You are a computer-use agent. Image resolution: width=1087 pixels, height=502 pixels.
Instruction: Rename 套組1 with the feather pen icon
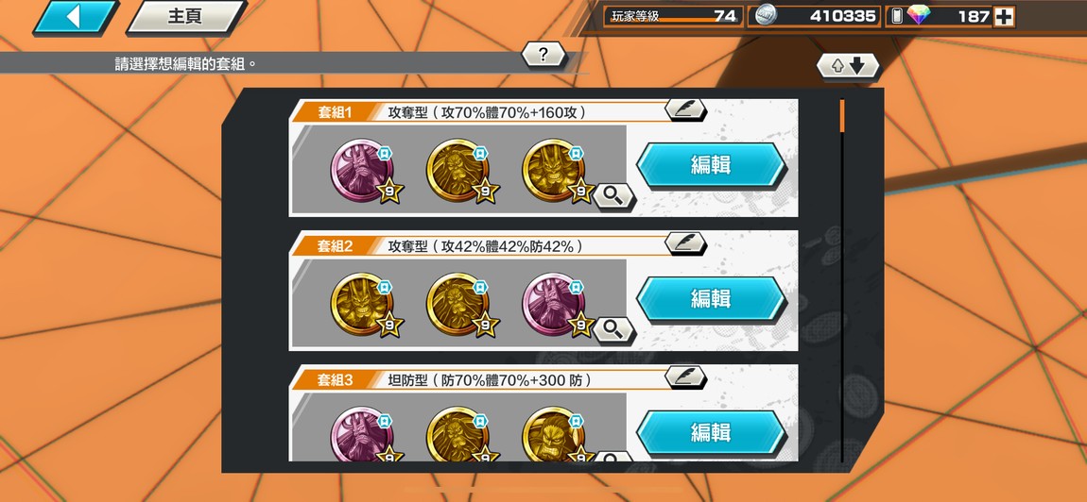[685, 110]
